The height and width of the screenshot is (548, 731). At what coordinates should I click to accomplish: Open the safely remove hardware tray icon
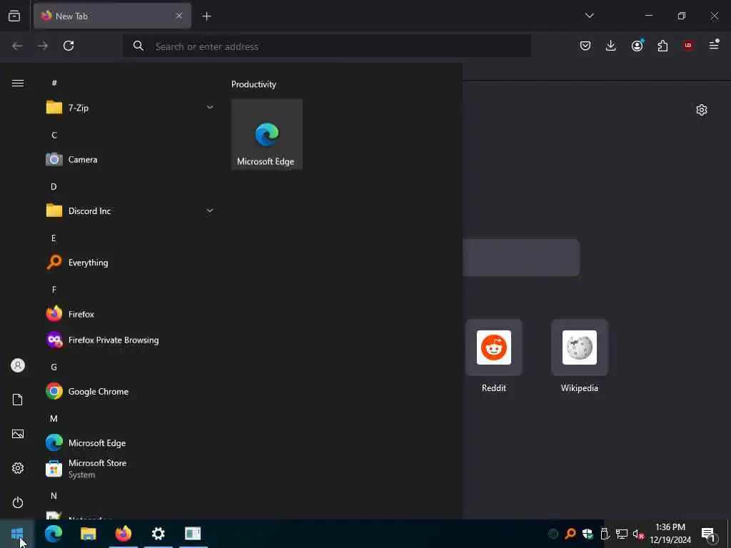(x=605, y=534)
